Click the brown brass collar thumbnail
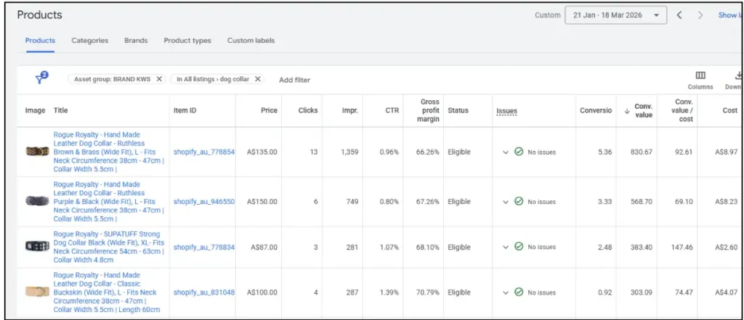 [x=37, y=152]
